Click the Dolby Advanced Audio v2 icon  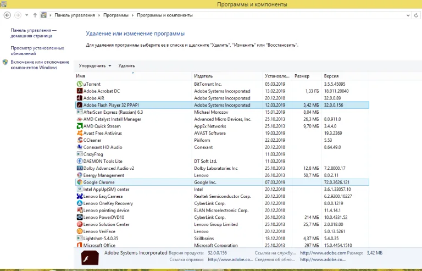click(79, 168)
